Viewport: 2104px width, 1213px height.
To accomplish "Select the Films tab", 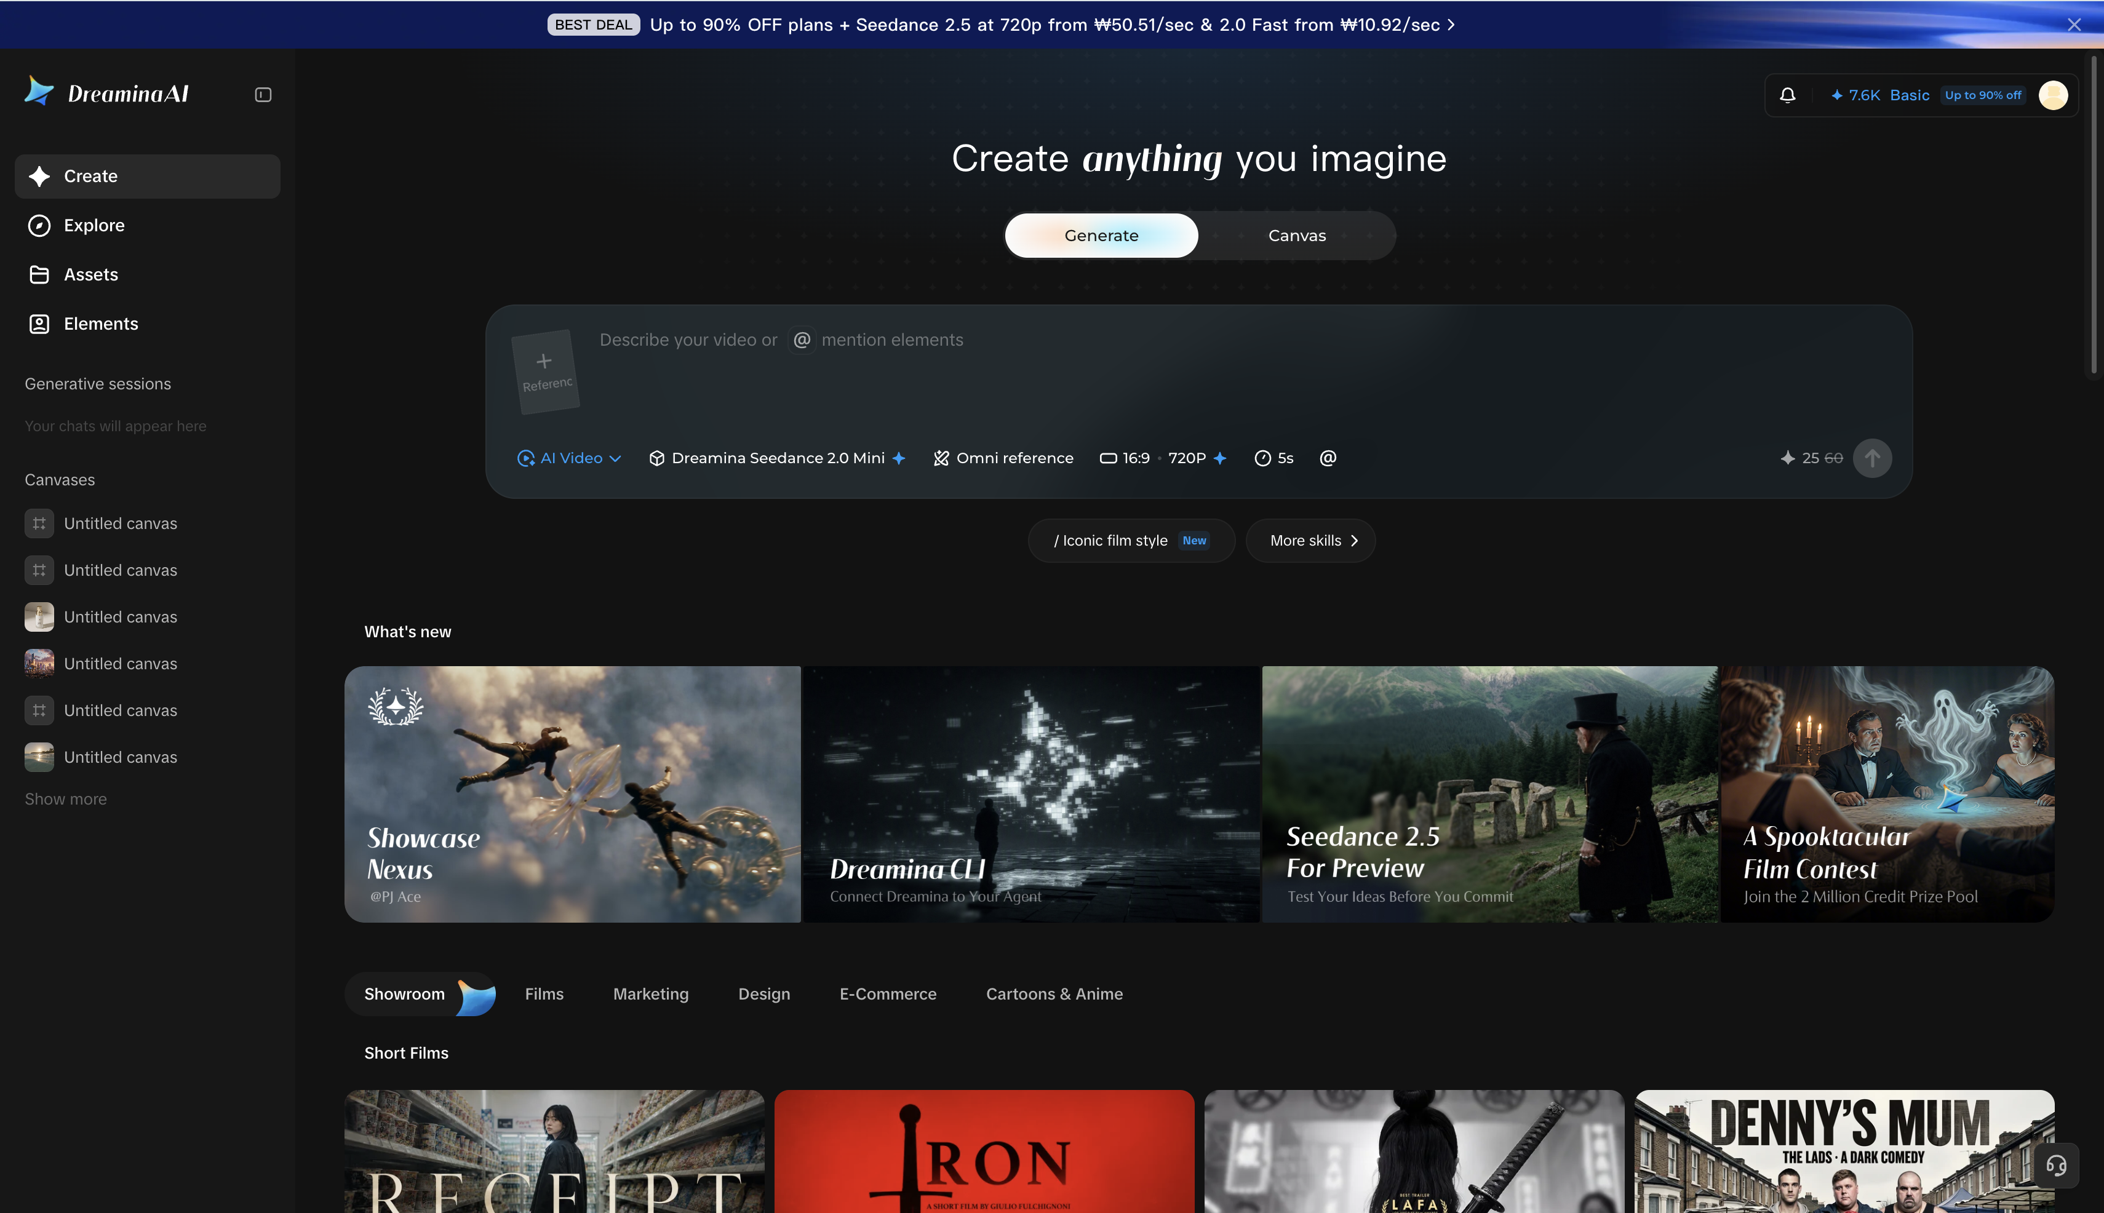I will coord(544,994).
